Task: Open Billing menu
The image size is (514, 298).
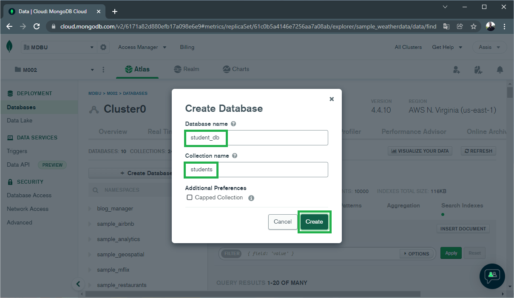Action: coord(187,47)
